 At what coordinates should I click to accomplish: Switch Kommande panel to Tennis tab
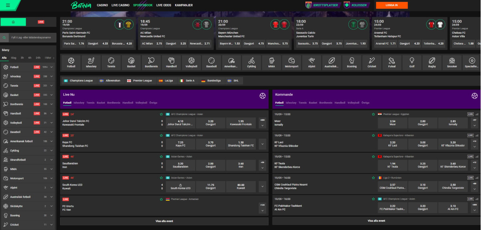click(303, 103)
